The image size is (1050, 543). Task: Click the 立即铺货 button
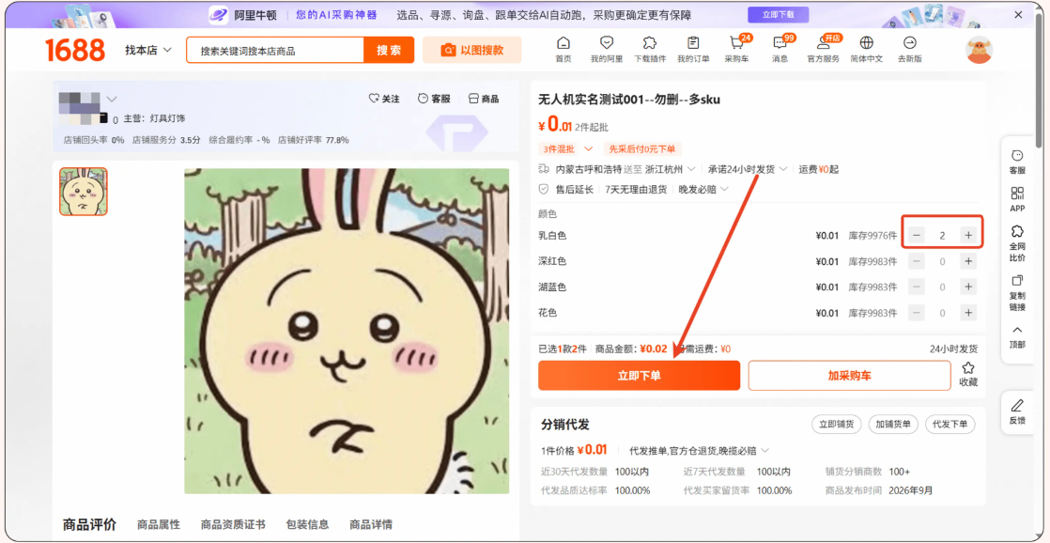pyautogui.click(x=836, y=425)
